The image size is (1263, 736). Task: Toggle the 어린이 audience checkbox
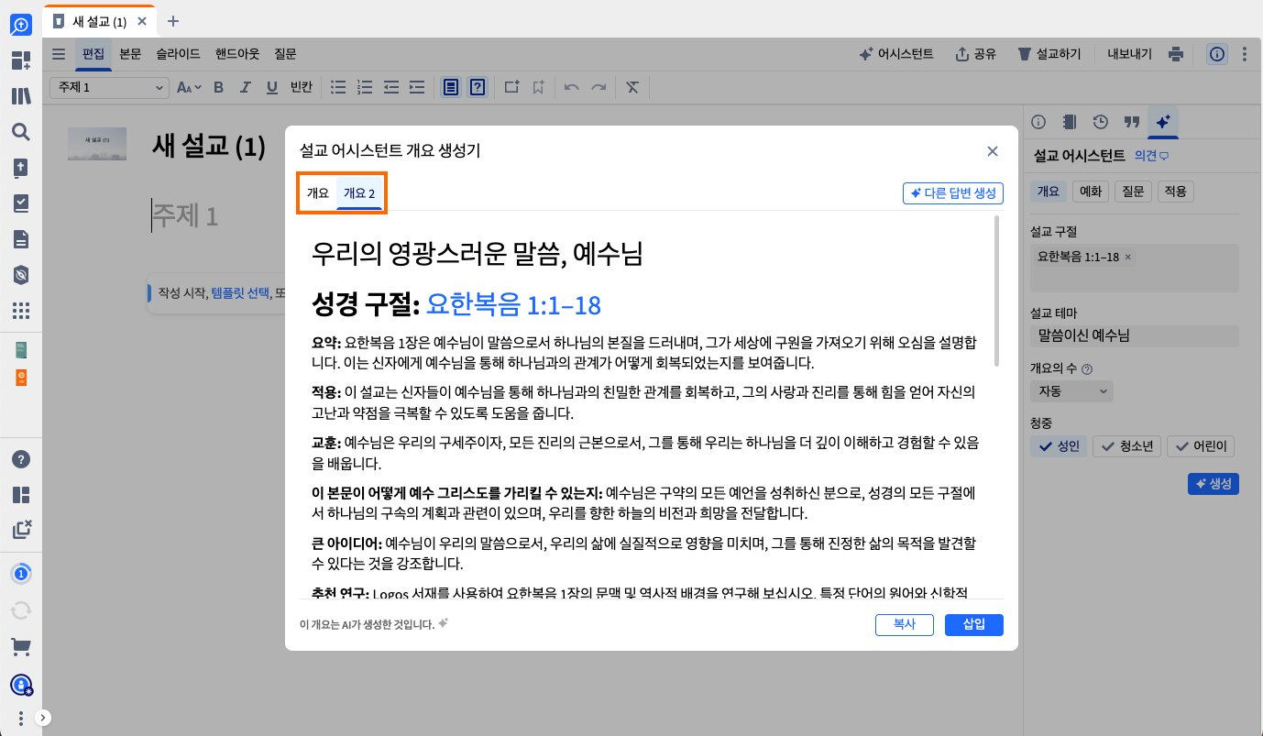point(1201,446)
